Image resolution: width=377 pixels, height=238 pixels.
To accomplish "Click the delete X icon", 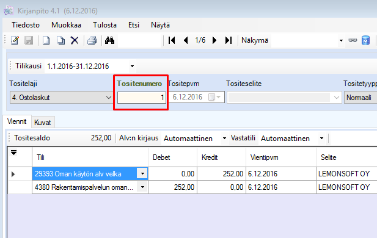I will click(75, 40).
